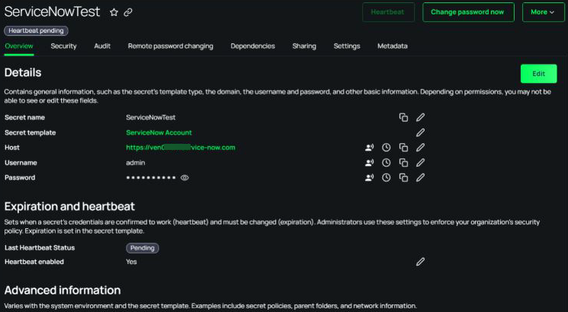Copy the Secret name value
Viewport: 568px width, 312px height.
tap(403, 117)
